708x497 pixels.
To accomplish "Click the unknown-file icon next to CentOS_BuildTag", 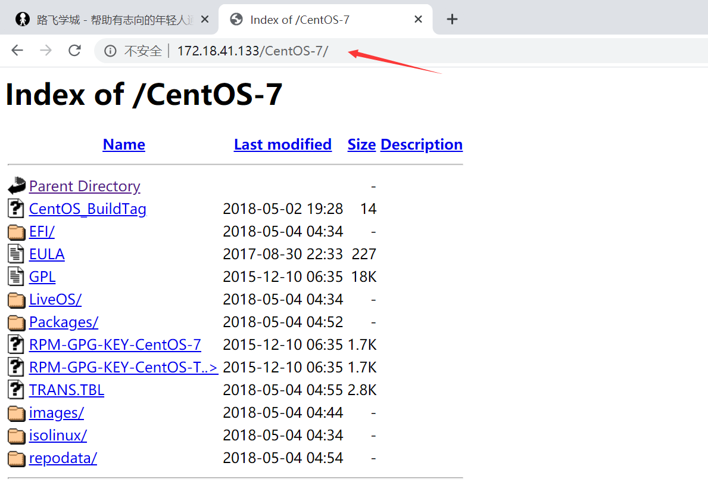I will point(16,209).
